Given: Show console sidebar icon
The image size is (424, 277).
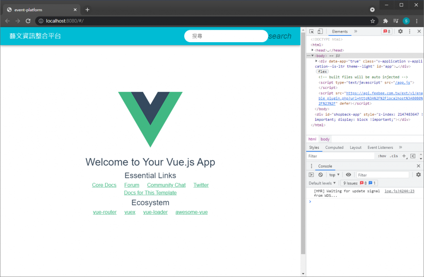Looking at the screenshot, I should tap(311, 175).
